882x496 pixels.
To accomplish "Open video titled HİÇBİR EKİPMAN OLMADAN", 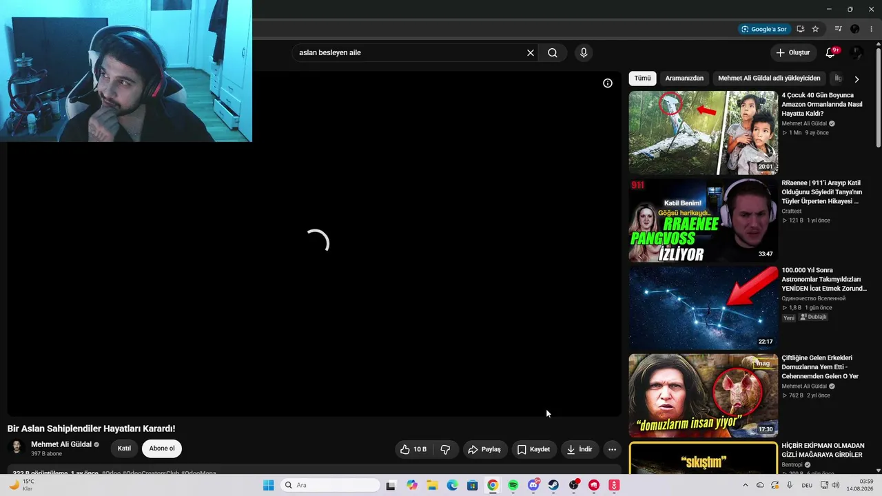I will (822, 451).
